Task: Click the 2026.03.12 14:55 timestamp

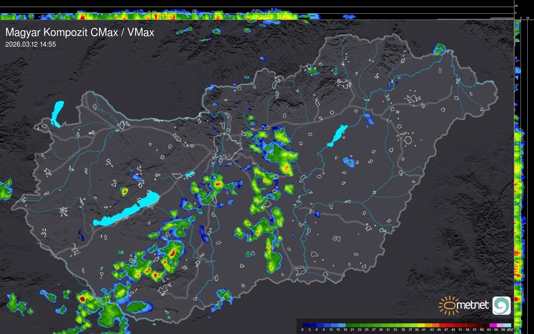Action: 31,44
